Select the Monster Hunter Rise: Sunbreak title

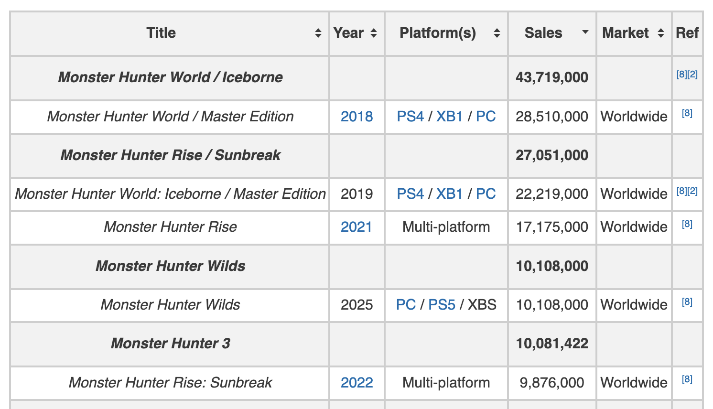pyautogui.click(x=170, y=383)
